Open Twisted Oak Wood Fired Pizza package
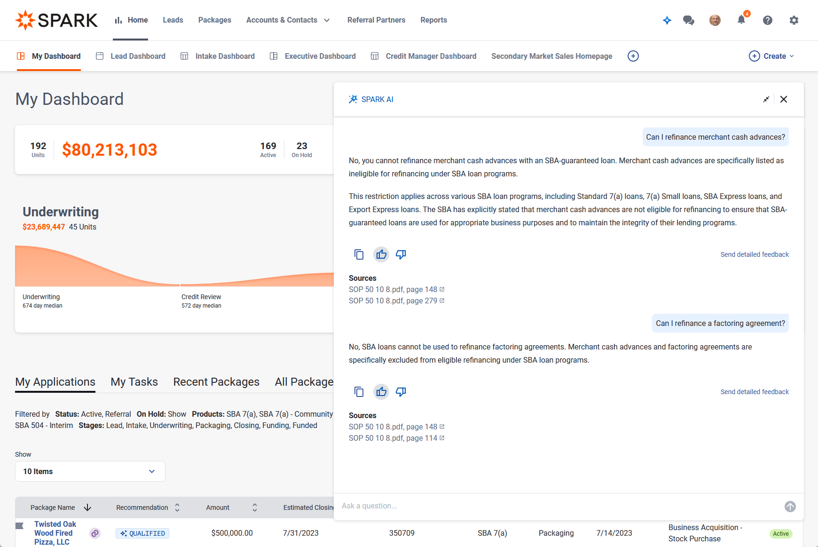The image size is (818, 547). 55,533
